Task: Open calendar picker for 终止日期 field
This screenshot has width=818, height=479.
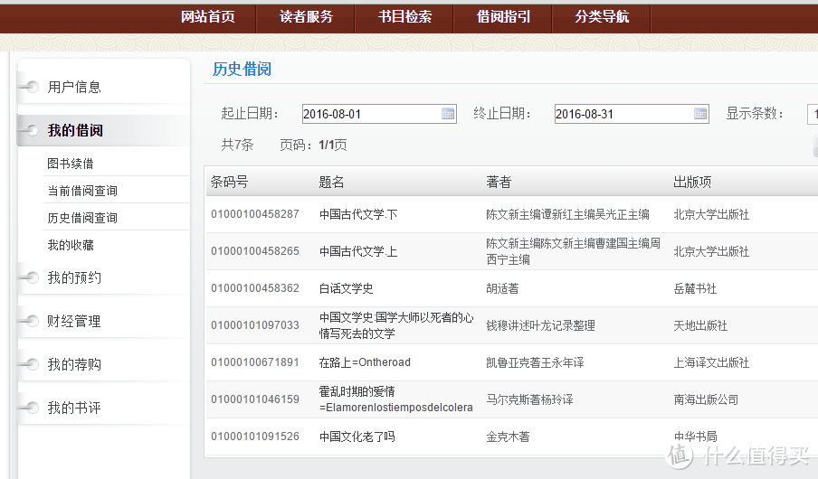Action: pyautogui.click(x=700, y=114)
